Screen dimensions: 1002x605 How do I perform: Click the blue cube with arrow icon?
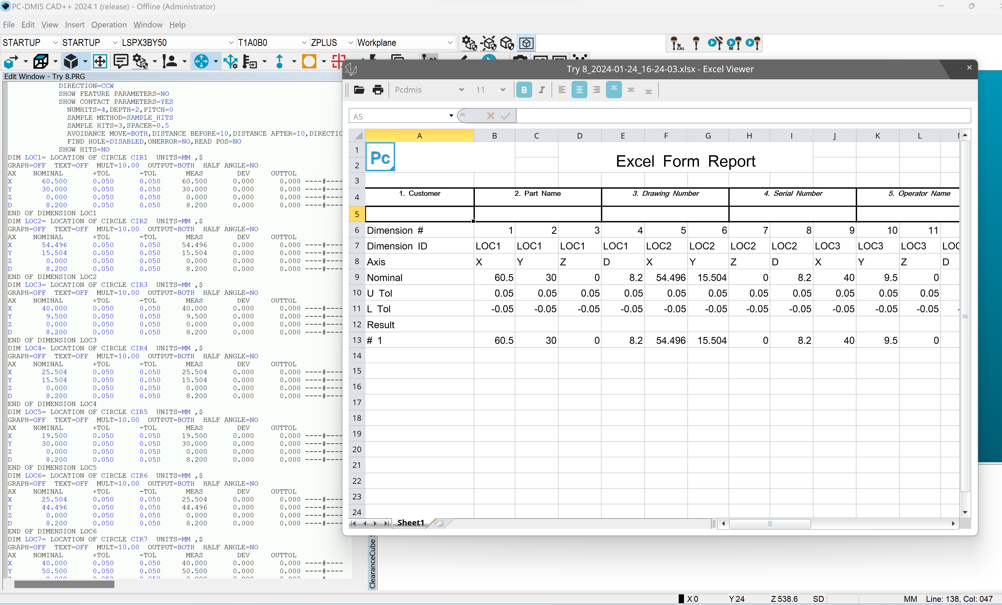(x=11, y=62)
